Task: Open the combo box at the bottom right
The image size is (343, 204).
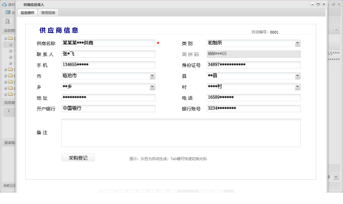Action: pyautogui.click(x=335, y=177)
